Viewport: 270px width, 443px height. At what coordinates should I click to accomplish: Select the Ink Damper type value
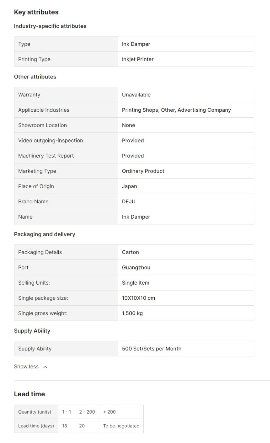(136, 44)
